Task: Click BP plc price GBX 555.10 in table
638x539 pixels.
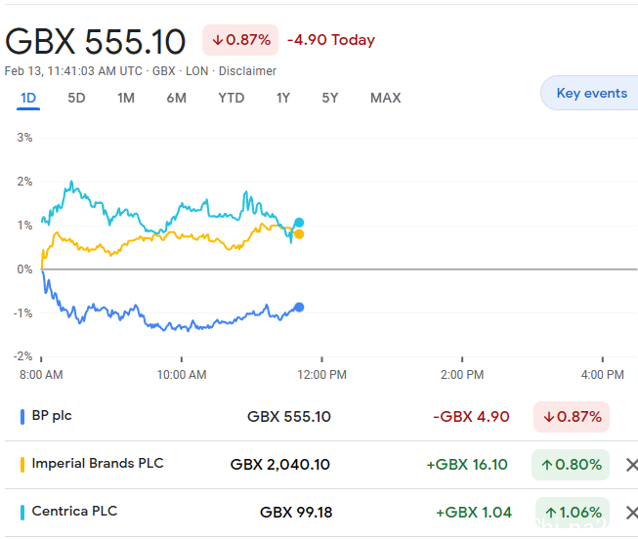Action: pyautogui.click(x=289, y=417)
